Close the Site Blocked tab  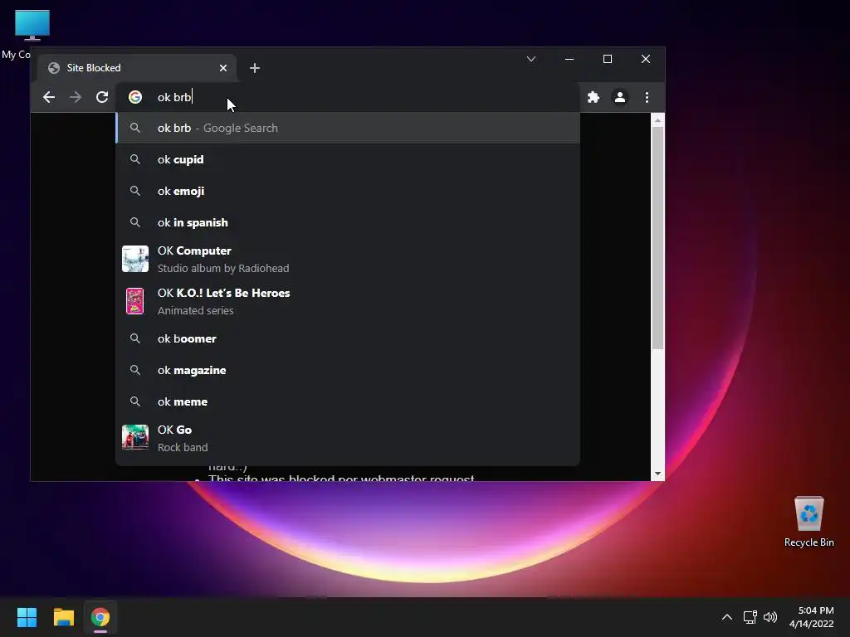tap(222, 68)
